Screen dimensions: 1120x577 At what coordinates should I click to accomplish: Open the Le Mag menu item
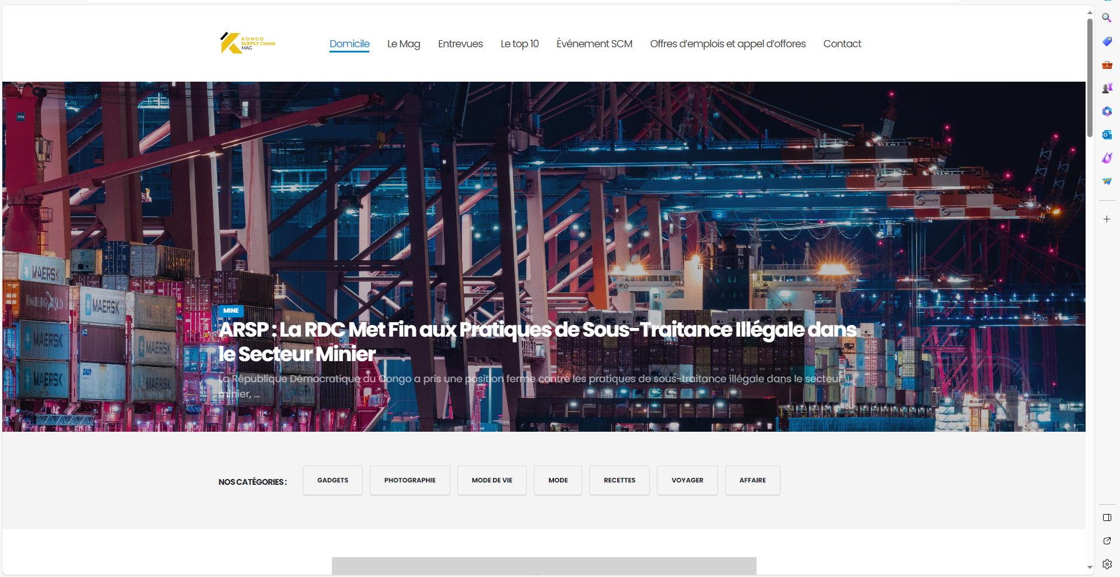(x=404, y=44)
